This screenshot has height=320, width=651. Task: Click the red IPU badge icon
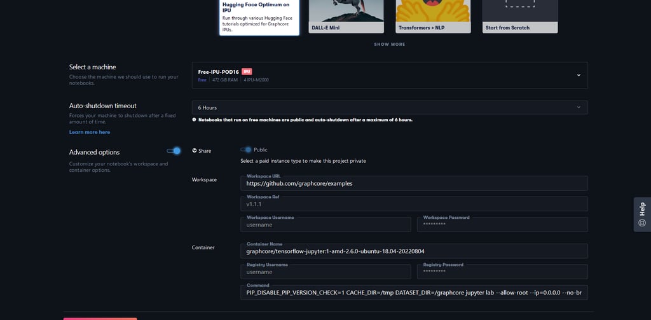point(247,71)
